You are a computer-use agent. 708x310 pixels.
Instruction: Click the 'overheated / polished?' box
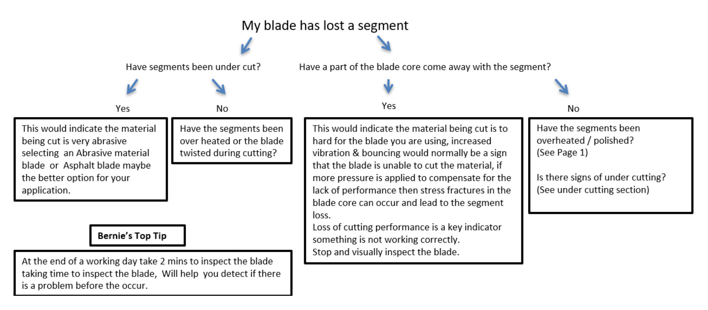coord(611,165)
